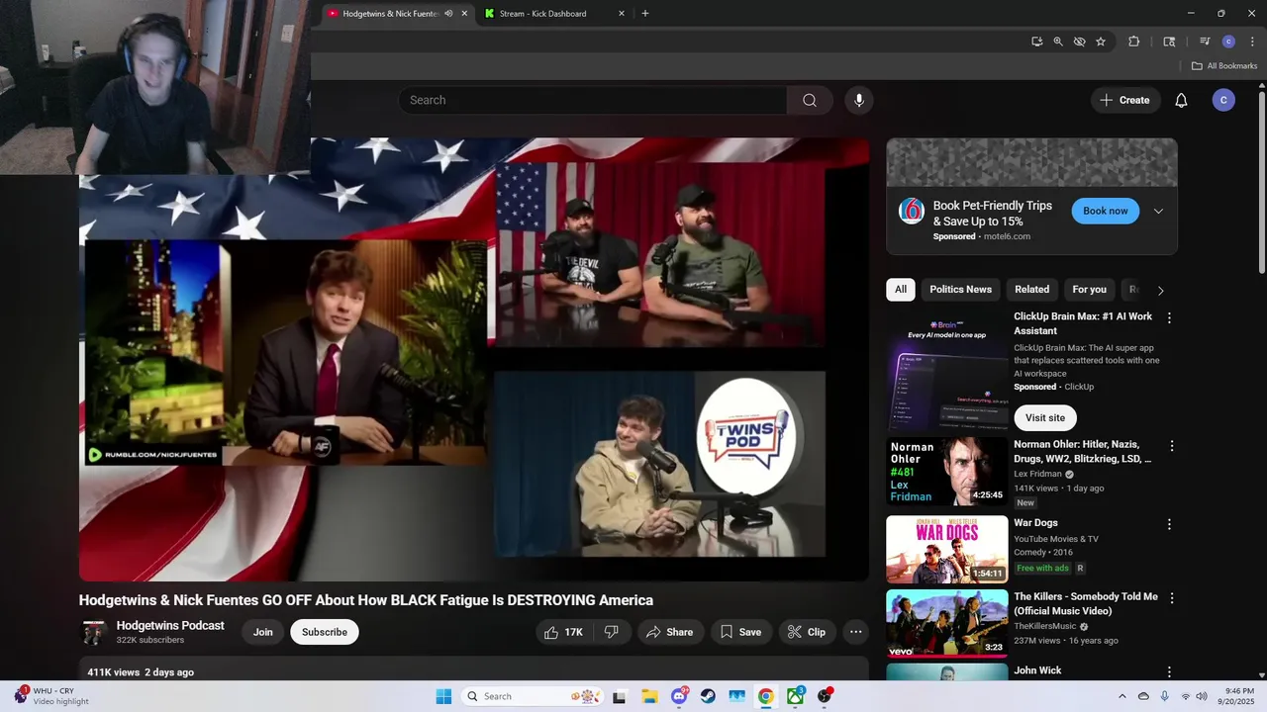Show hidden system tray icons chevron
Viewport: 1267px width, 712px height.
[1121, 696]
